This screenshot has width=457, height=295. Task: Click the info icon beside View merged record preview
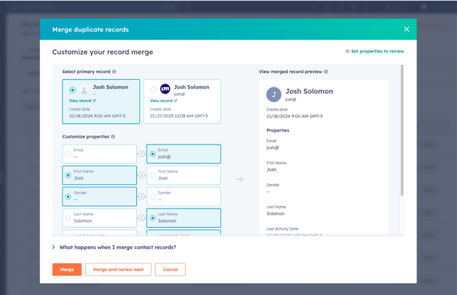pos(326,71)
